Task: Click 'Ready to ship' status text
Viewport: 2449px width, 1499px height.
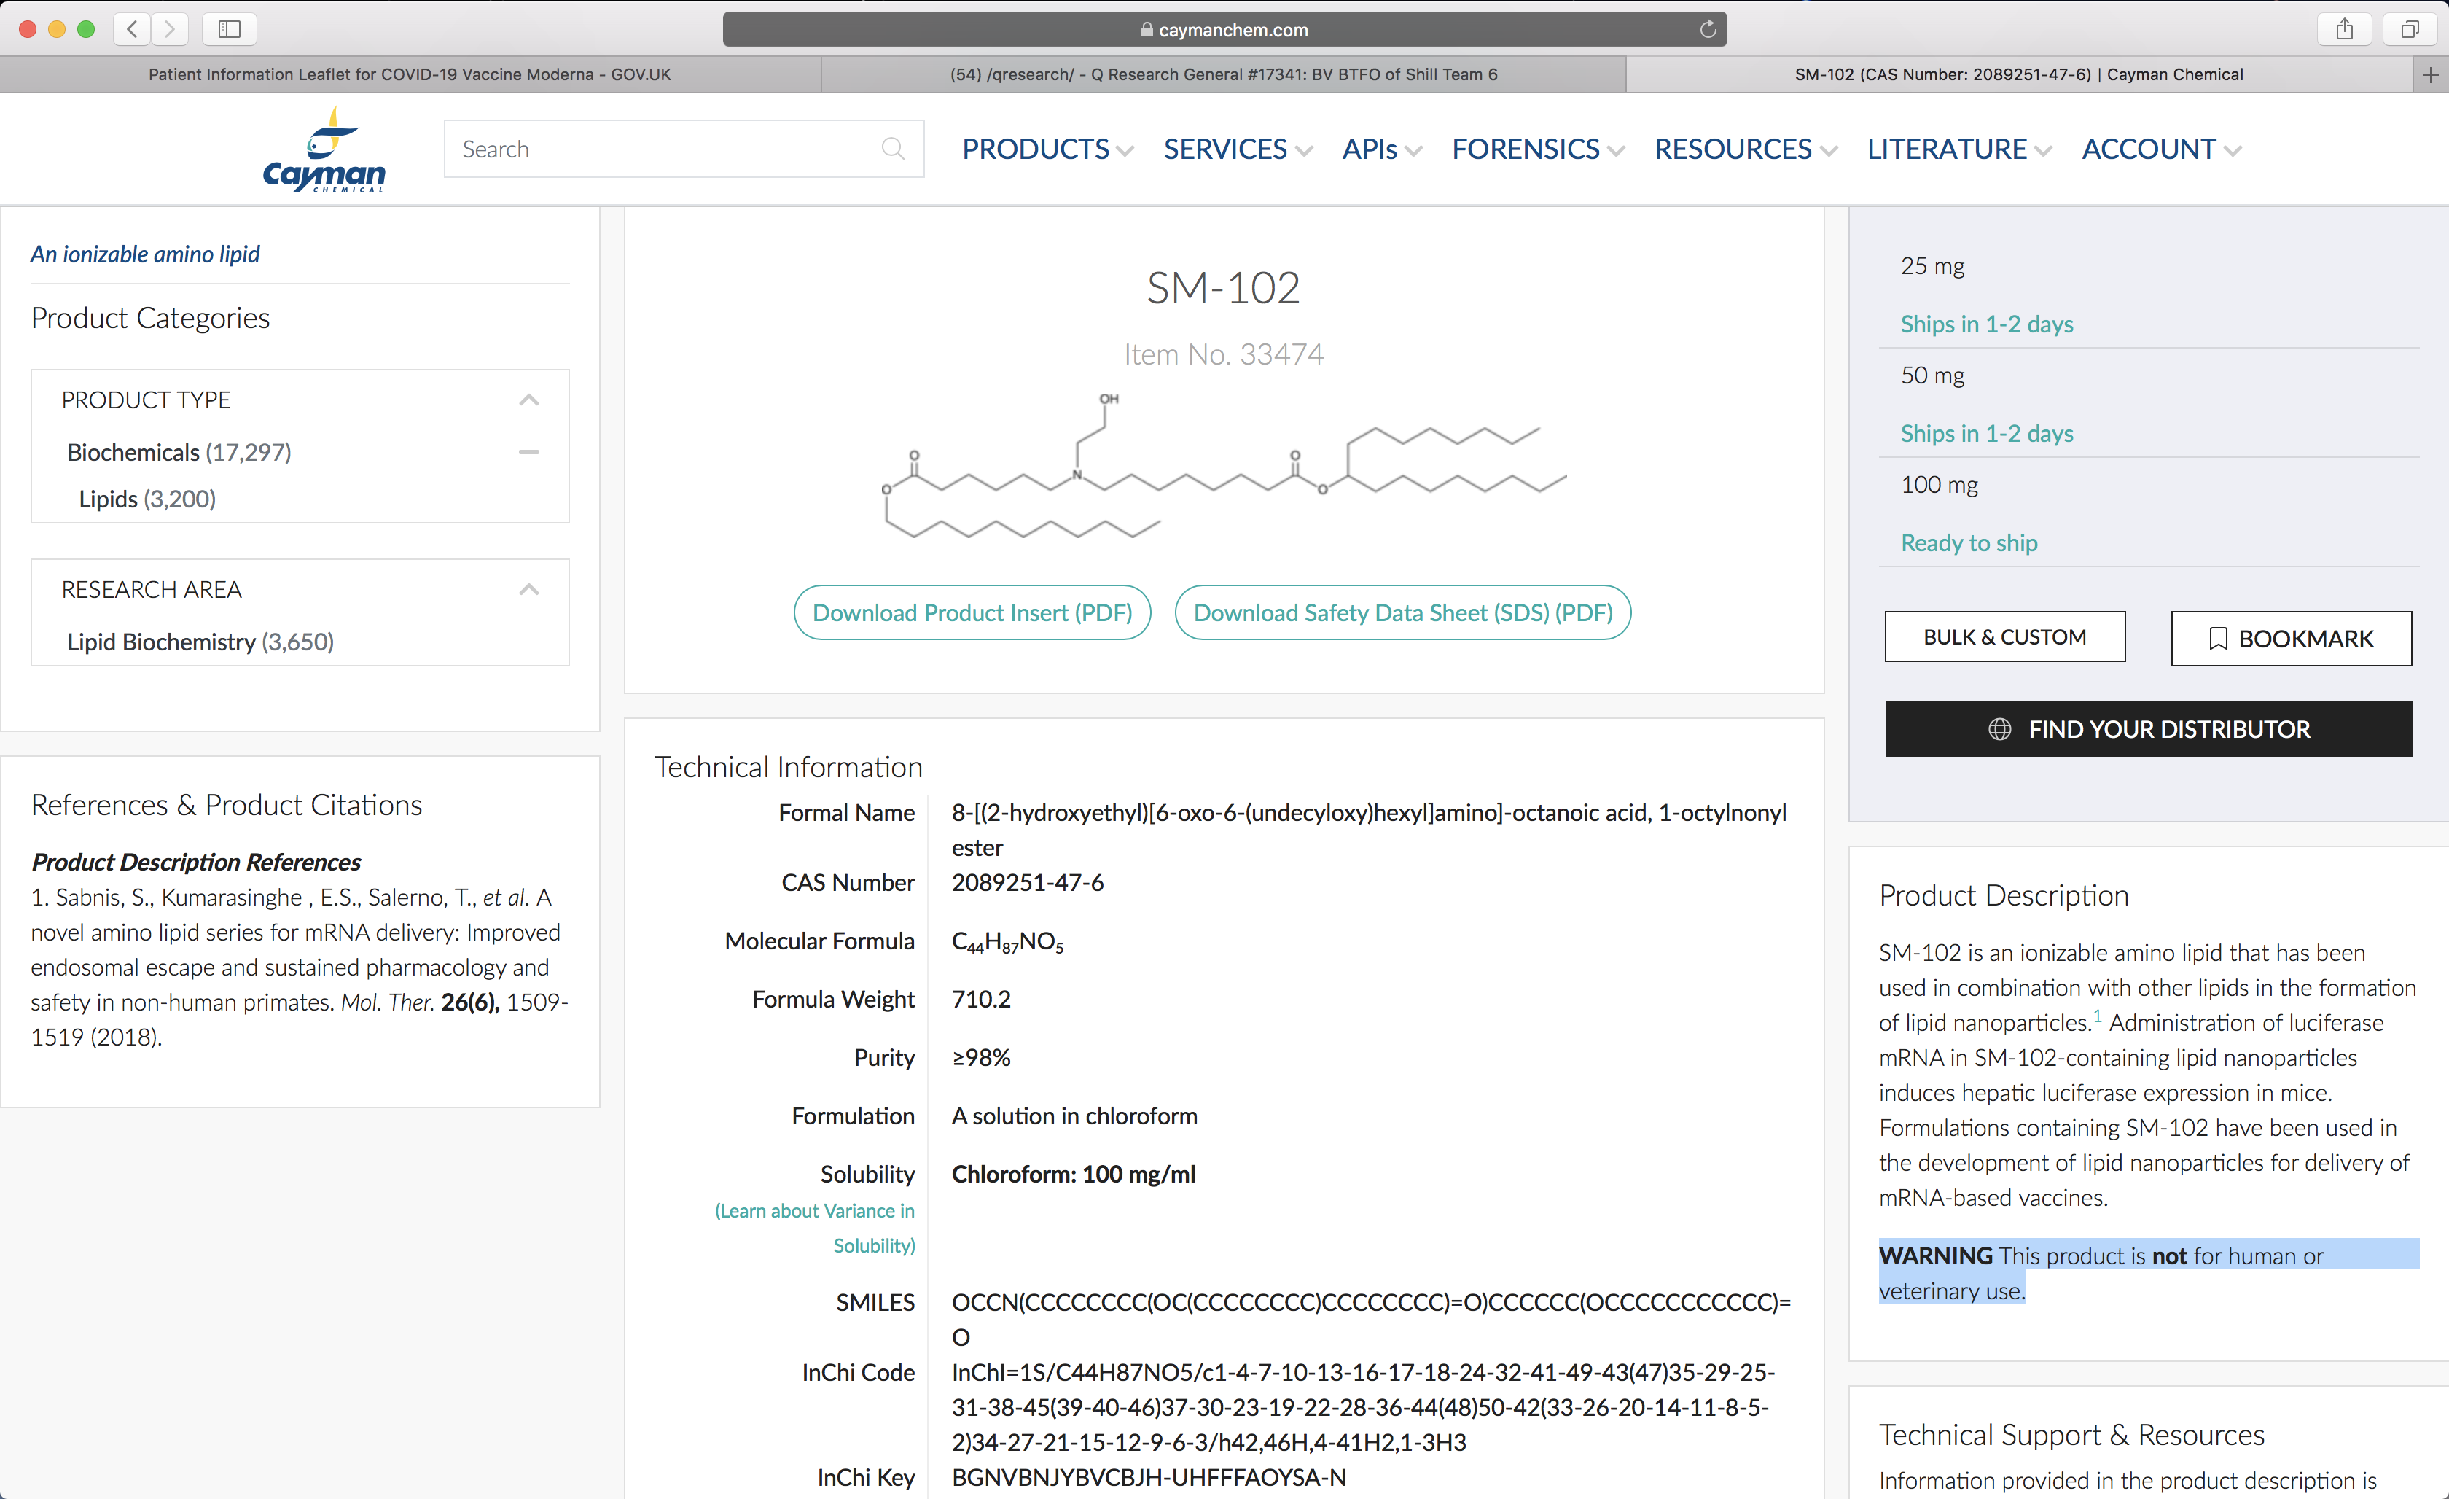Action: (1969, 542)
